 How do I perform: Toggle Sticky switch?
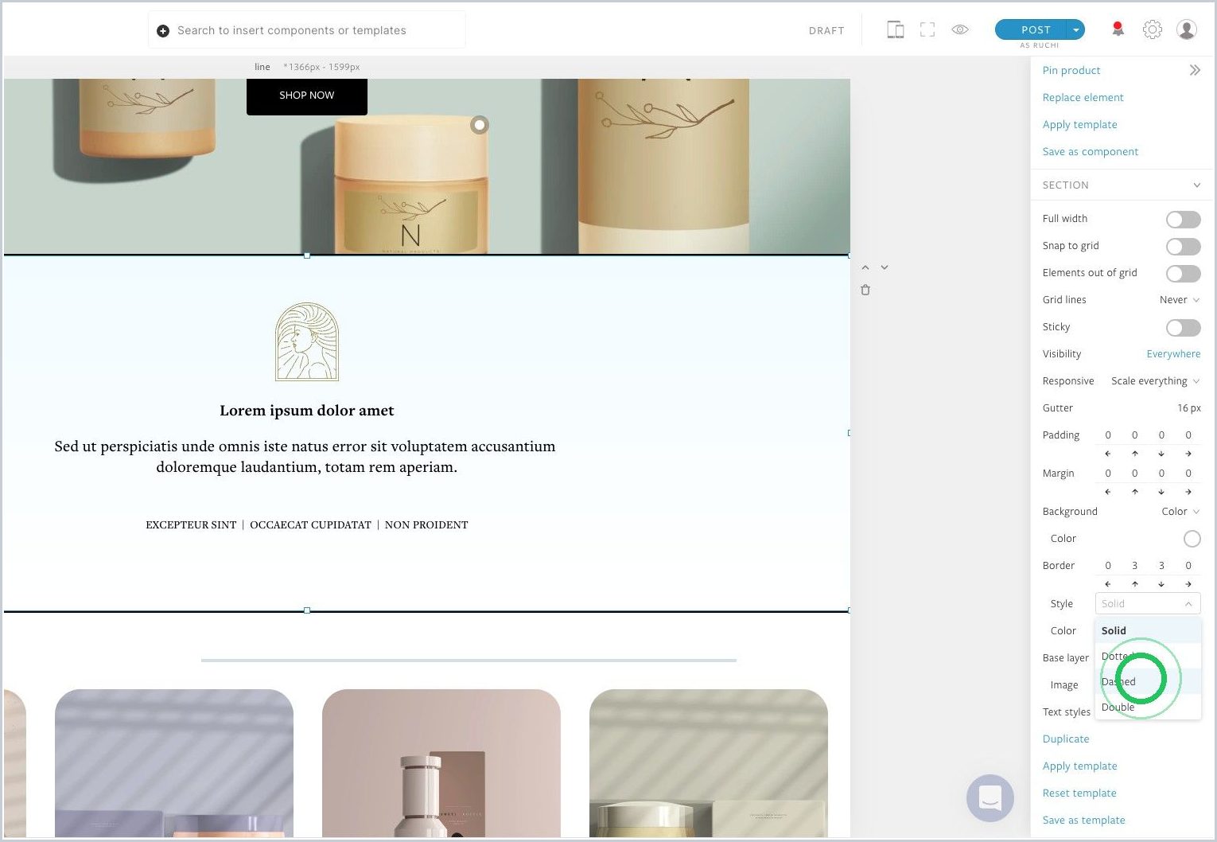1183,328
